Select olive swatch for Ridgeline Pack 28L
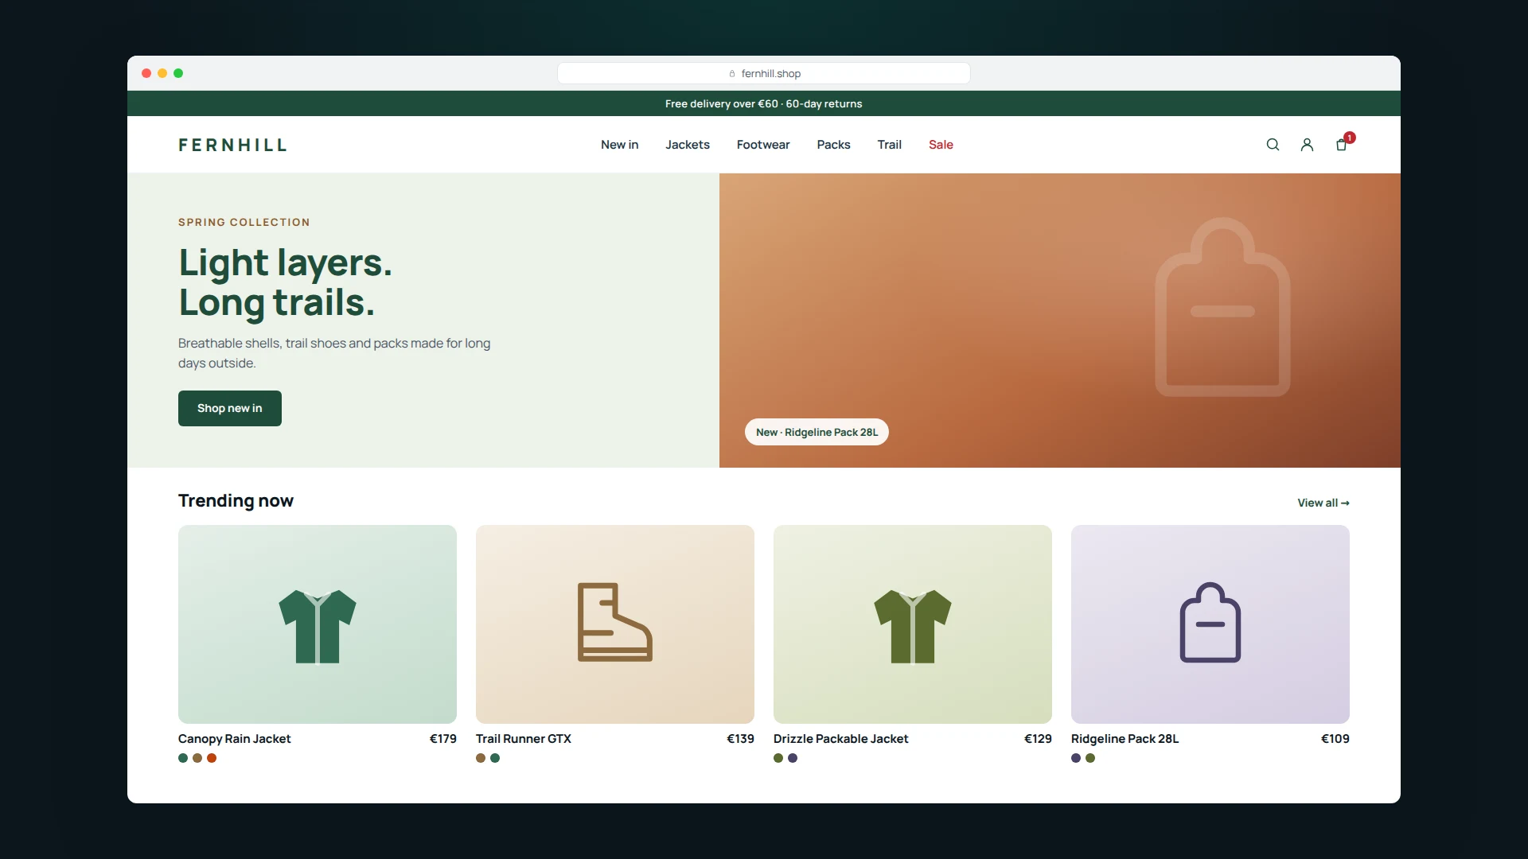This screenshot has height=859, width=1528. click(1090, 758)
